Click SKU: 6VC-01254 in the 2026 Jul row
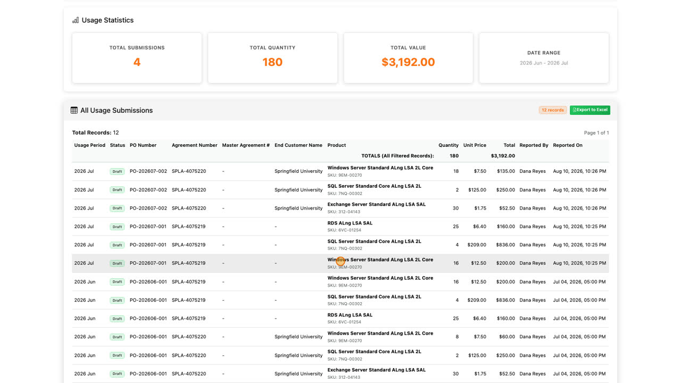The height and width of the screenshot is (383, 681). pyautogui.click(x=345, y=230)
